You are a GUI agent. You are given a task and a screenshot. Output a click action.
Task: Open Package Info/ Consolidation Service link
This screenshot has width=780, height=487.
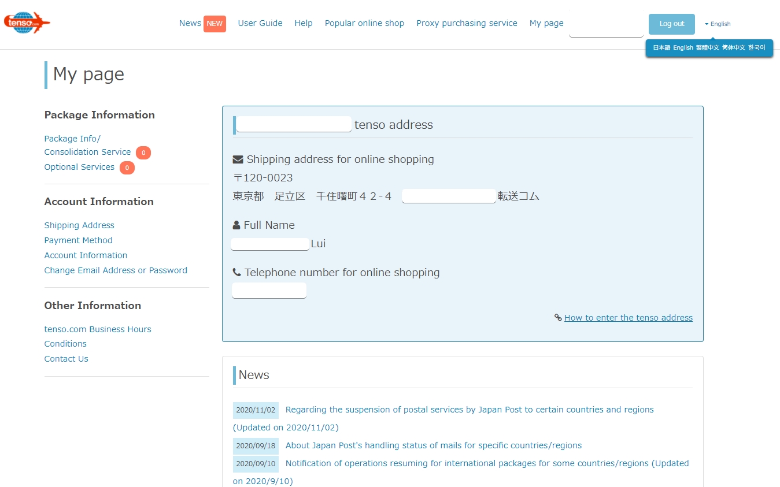88,145
